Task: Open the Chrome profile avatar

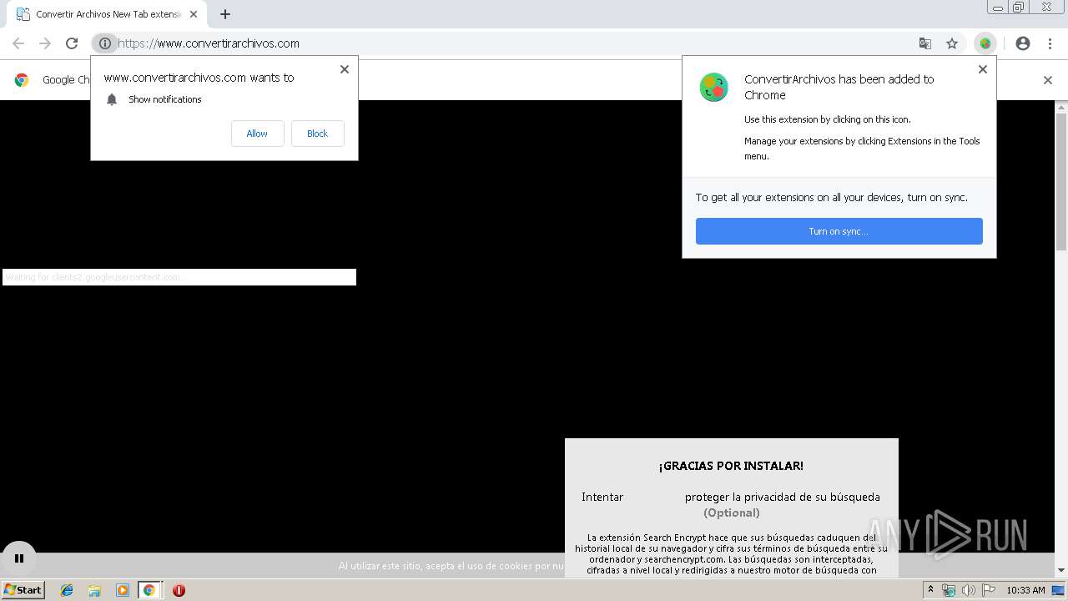Action: tap(1023, 43)
